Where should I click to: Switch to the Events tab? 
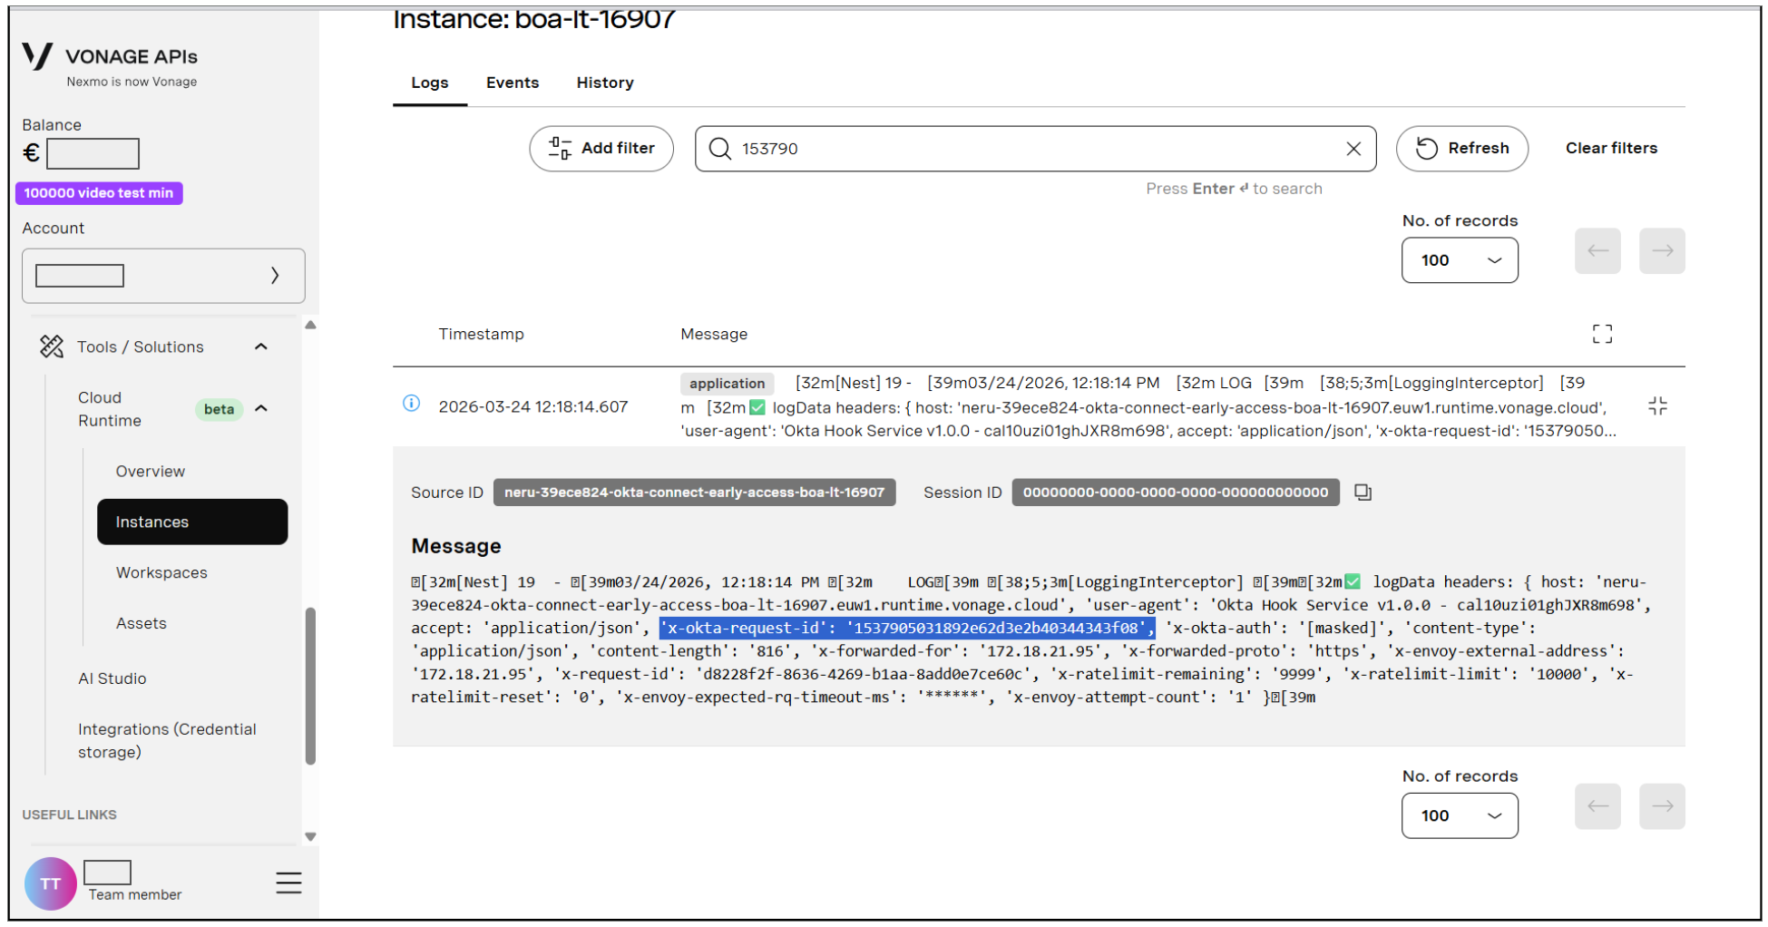pos(513,83)
